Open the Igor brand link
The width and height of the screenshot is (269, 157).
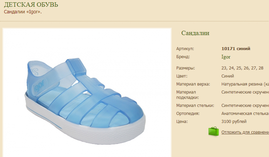tap(226, 57)
